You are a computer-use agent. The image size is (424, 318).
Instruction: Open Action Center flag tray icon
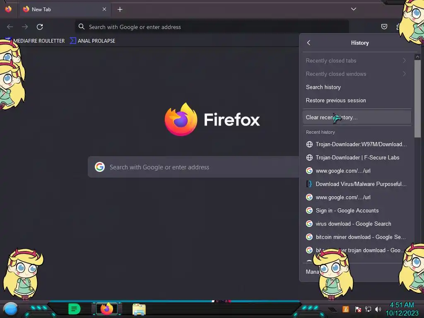[358, 309]
